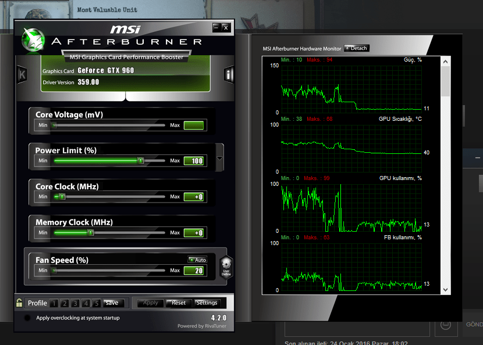Close the Afterburner window
This screenshot has height=345, width=483.
coord(226,28)
